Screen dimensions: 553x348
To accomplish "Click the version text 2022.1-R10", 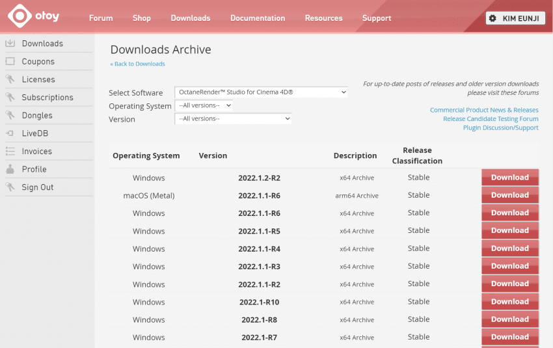I will (x=259, y=302).
